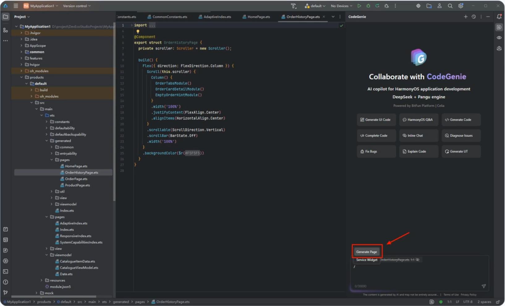The height and width of the screenshot is (306, 505).
Task: Send the CodeGenie message
Action: (x=484, y=286)
